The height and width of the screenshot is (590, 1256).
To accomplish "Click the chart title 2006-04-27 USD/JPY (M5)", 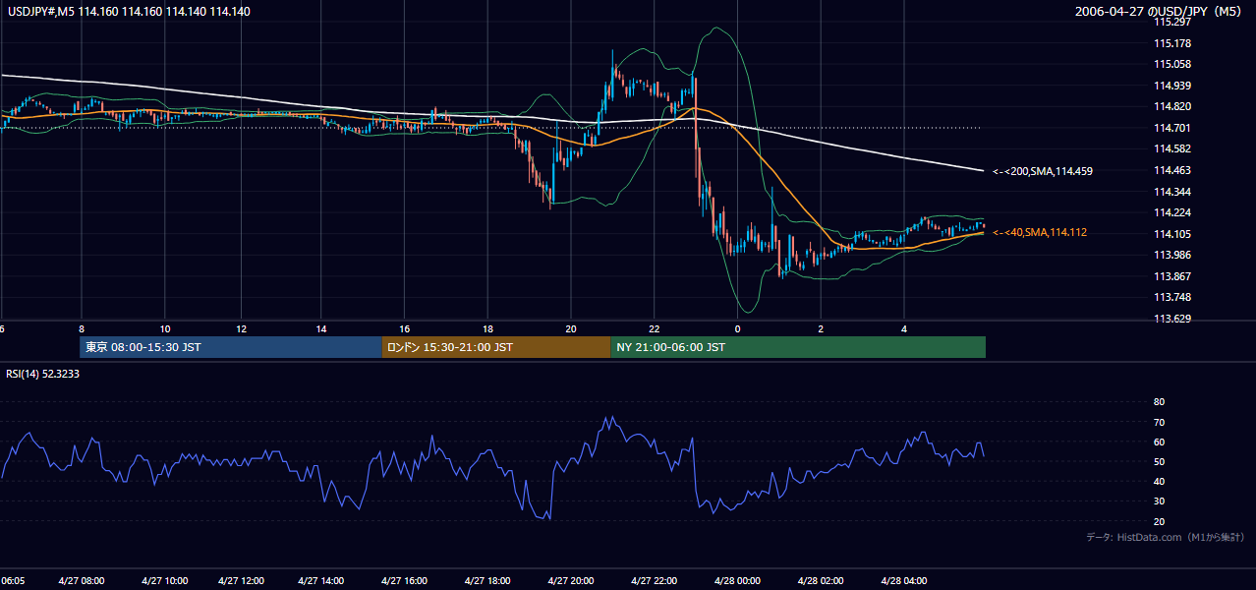I will tap(1160, 12).
